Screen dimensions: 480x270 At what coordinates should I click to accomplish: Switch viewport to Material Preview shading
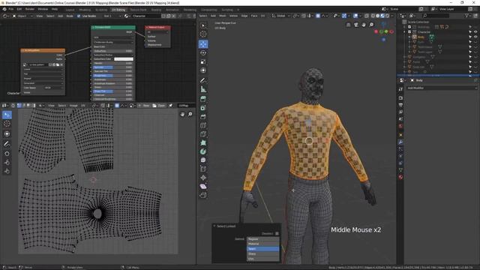click(382, 16)
